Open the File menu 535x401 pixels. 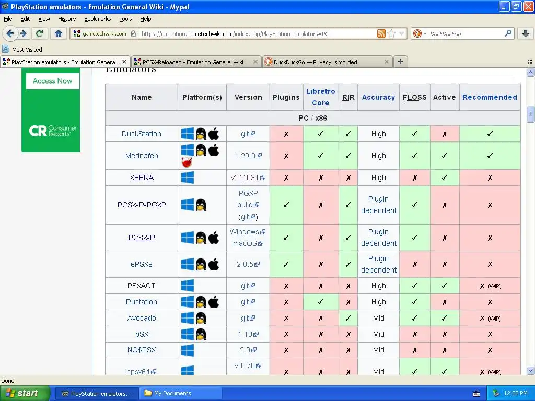8,19
